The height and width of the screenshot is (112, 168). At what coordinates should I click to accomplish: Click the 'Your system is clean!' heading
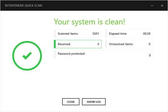[90, 22]
